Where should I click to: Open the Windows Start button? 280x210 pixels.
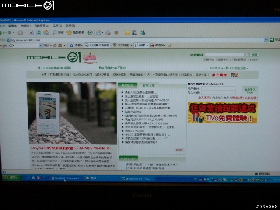[12, 178]
